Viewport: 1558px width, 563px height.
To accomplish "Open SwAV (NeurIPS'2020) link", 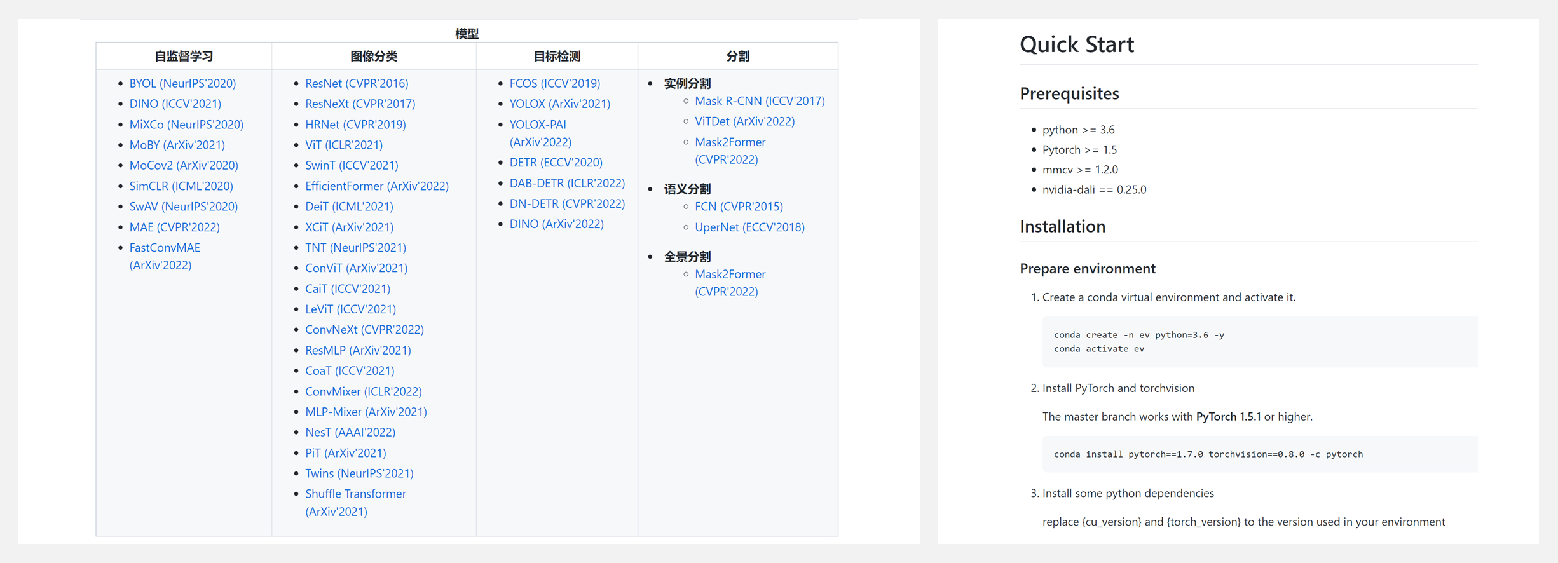I will [x=184, y=207].
